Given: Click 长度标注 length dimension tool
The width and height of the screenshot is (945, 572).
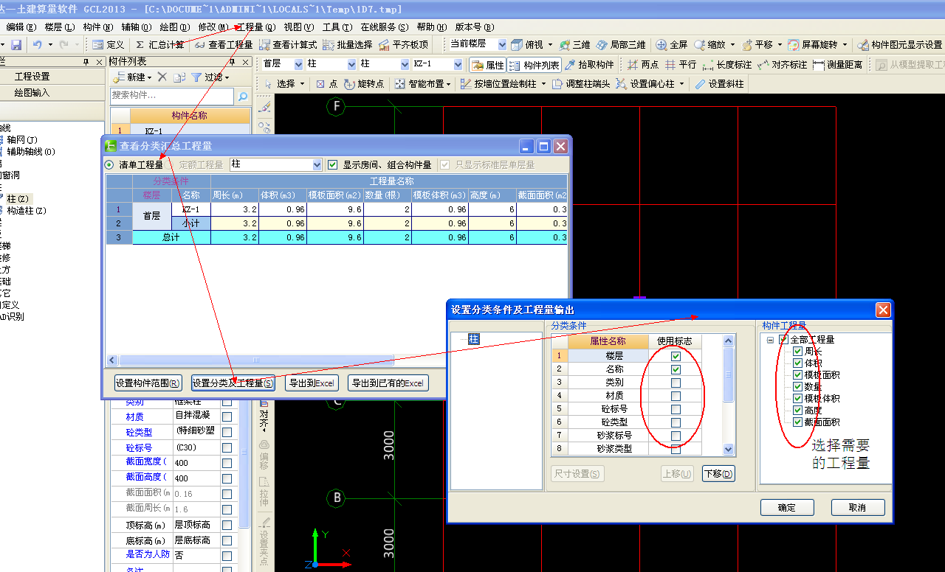Looking at the screenshot, I should pos(727,65).
